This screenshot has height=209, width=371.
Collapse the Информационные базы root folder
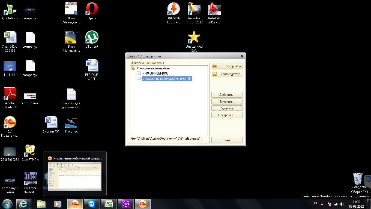(133, 68)
